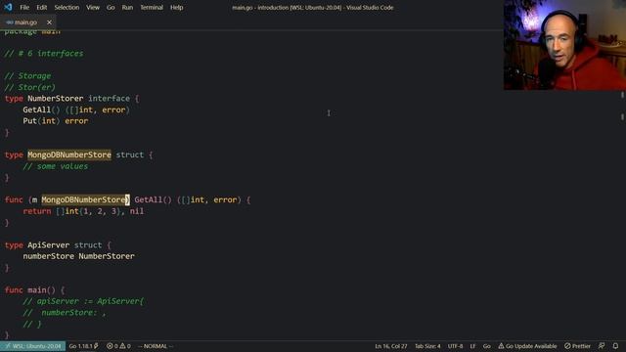This screenshot has width=626, height=352.
Task: Close the main.go tab
Action: pos(49,22)
